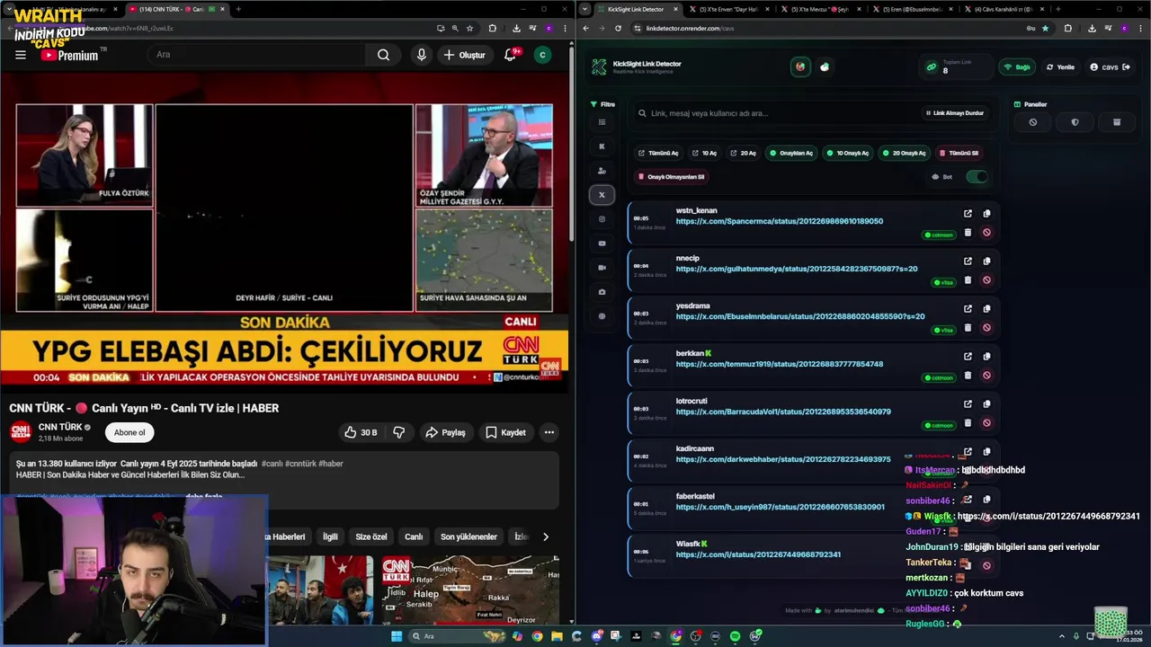1151x647 pixels.
Task: Open the CNN TÜRK channel avatar
Action: coord(21,432)
